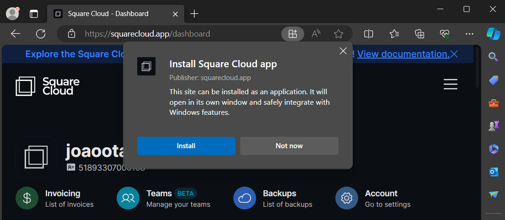This screenshot has height=220, width=505.
Task: Click the user ID card icon
Action: click(x=71, y=167)
